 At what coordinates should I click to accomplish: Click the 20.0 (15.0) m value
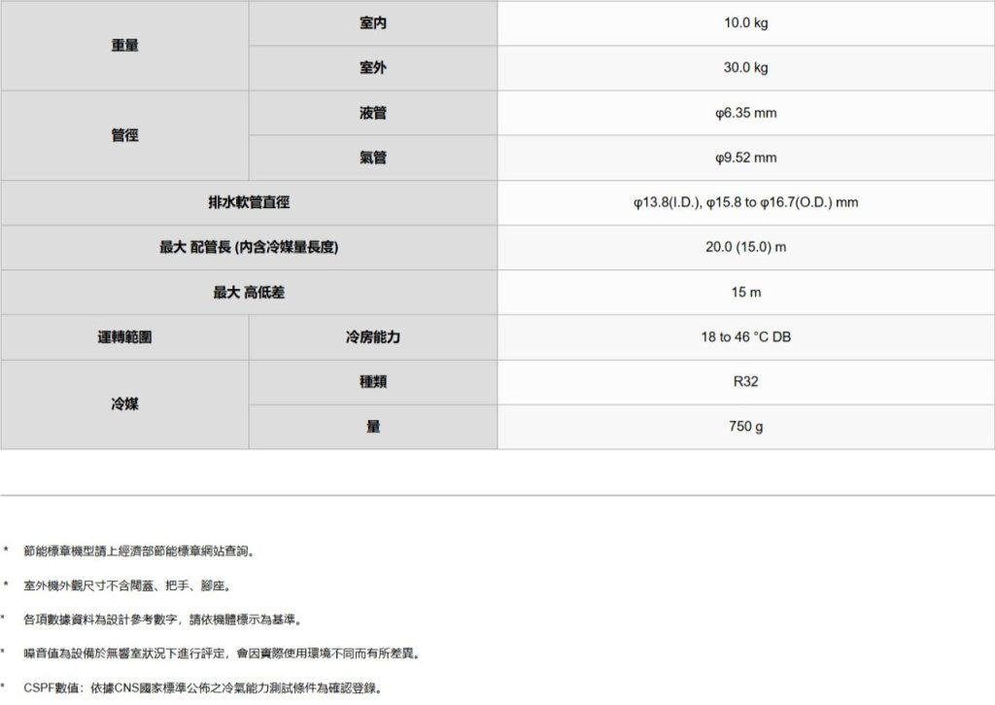click(x=745, y=248)
